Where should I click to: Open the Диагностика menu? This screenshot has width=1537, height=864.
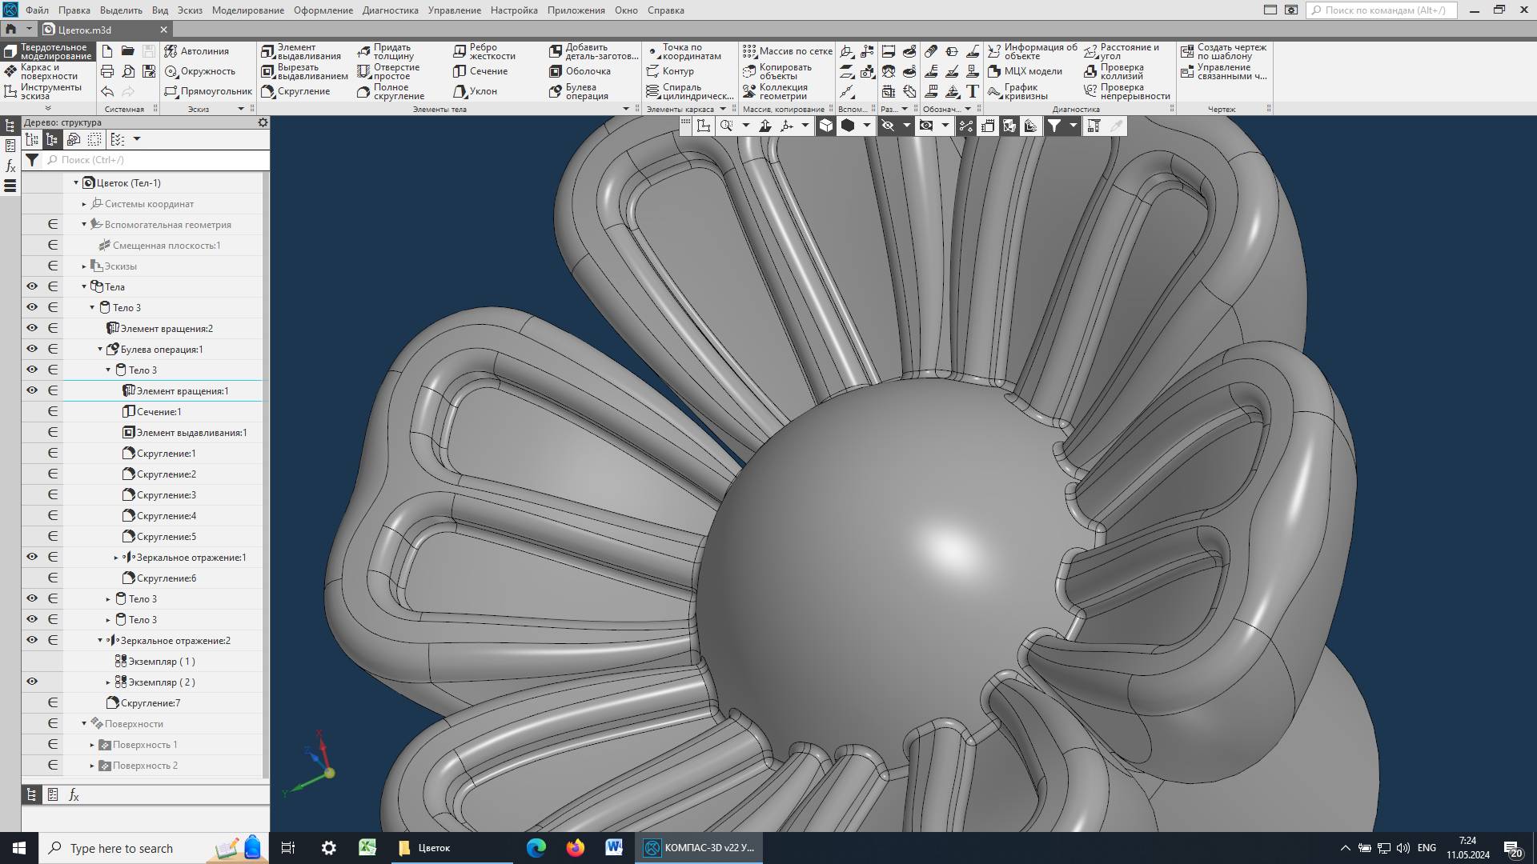tap(390, 10)
